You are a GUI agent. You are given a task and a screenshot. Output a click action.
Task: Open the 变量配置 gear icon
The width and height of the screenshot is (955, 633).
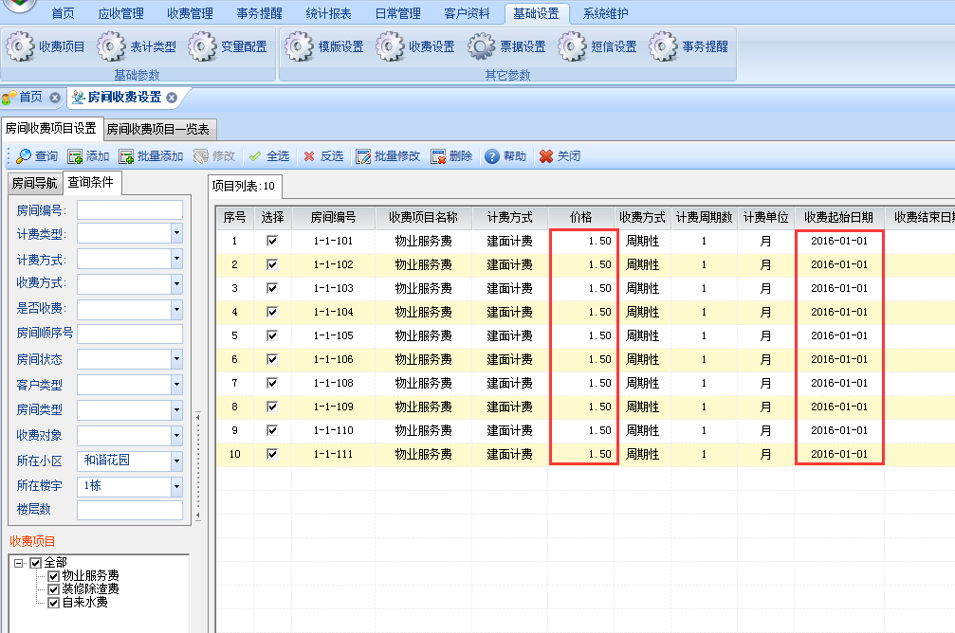(x=202, y=46)
